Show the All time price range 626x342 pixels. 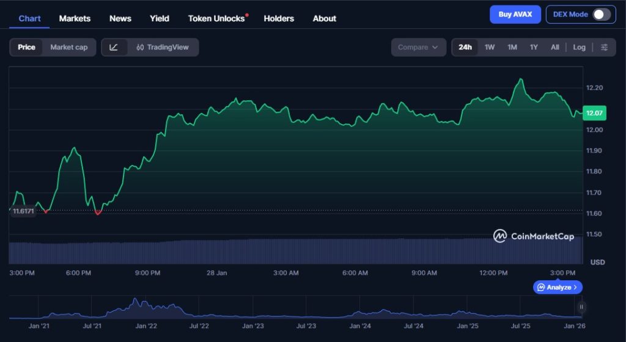click(554, 47)
